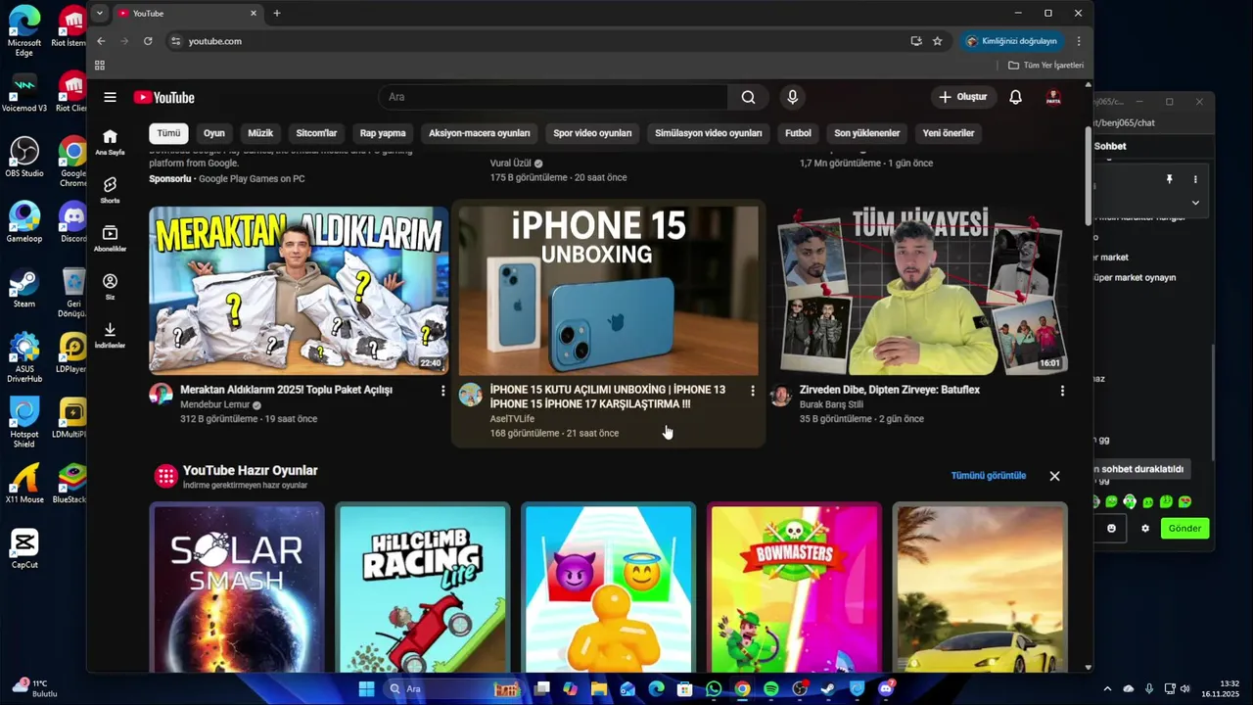Select the Müzik filter chip

[260, 133]
